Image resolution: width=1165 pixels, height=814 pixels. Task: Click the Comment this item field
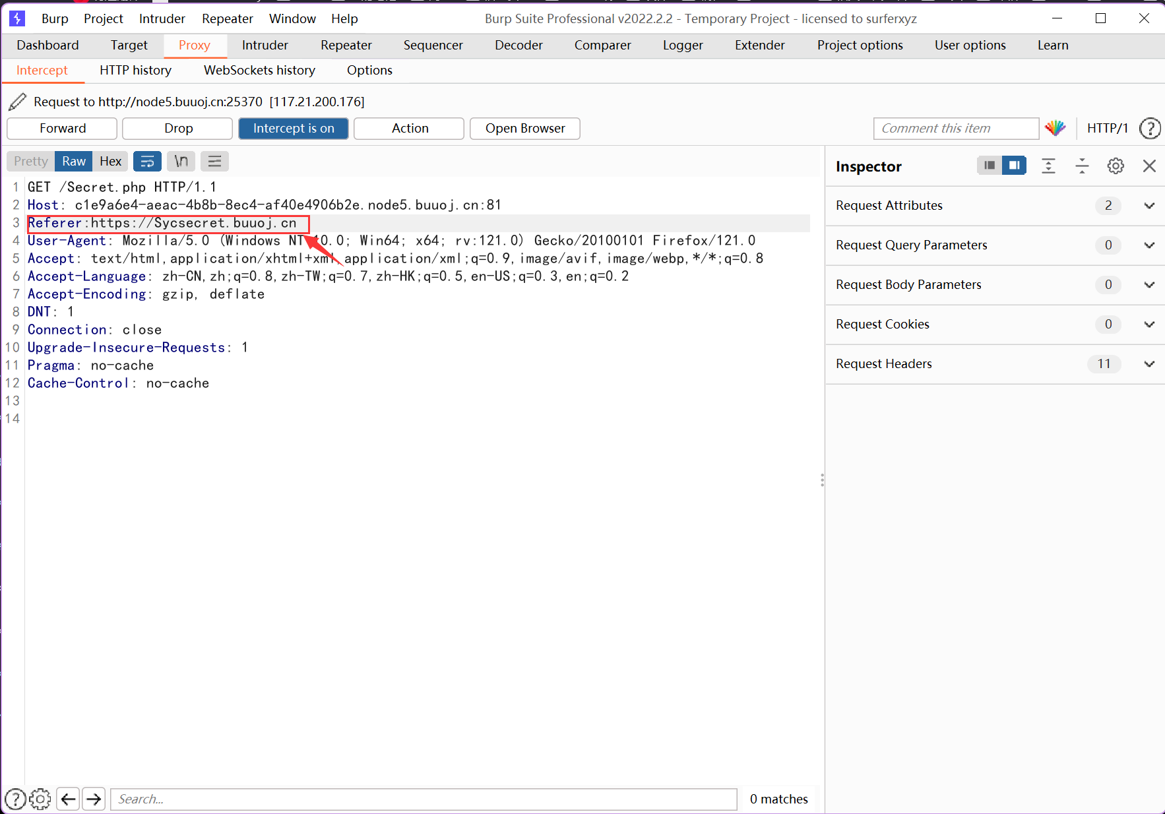point(956,129)
